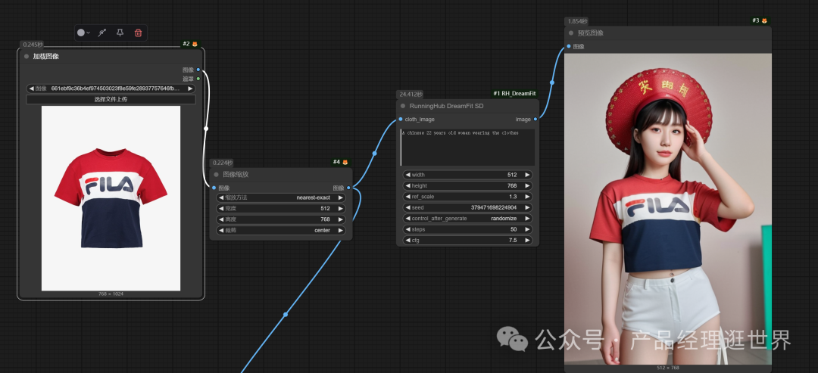Click the left arrow of 裁剪
This screenshot has height=373, width=818.
[x=221, y=230]
